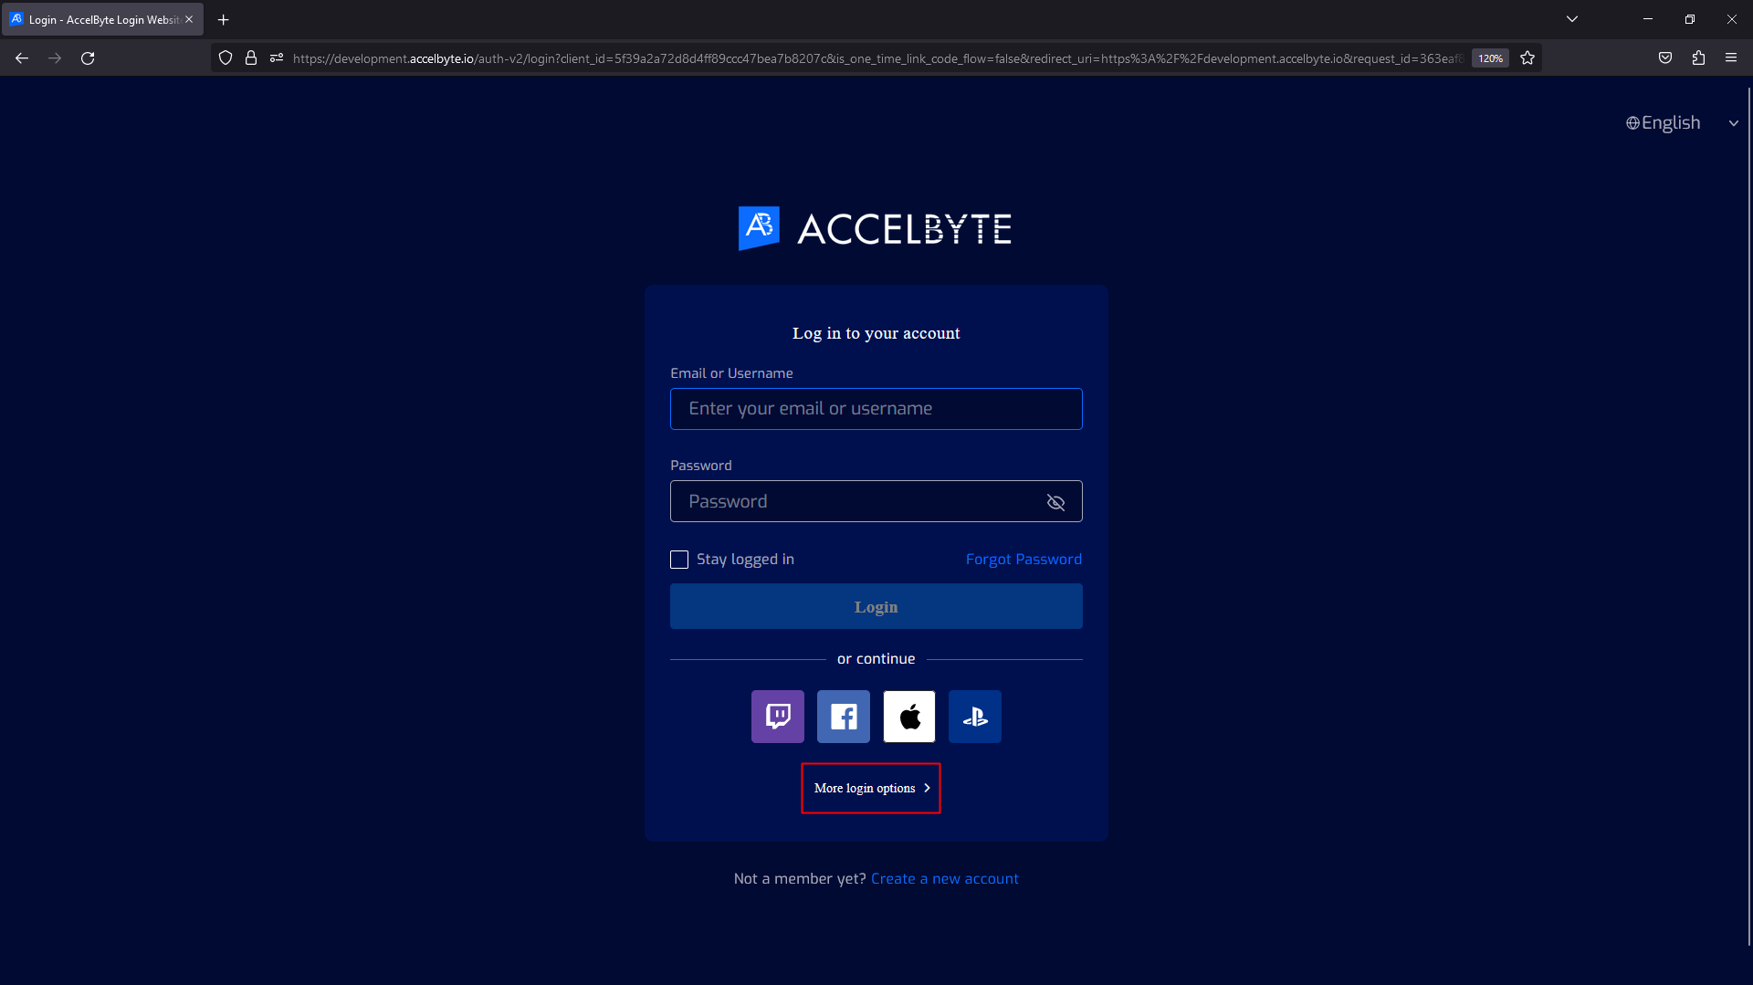
Task: Toggle password visibility eye icon
Action: (x=1055, y=502)
